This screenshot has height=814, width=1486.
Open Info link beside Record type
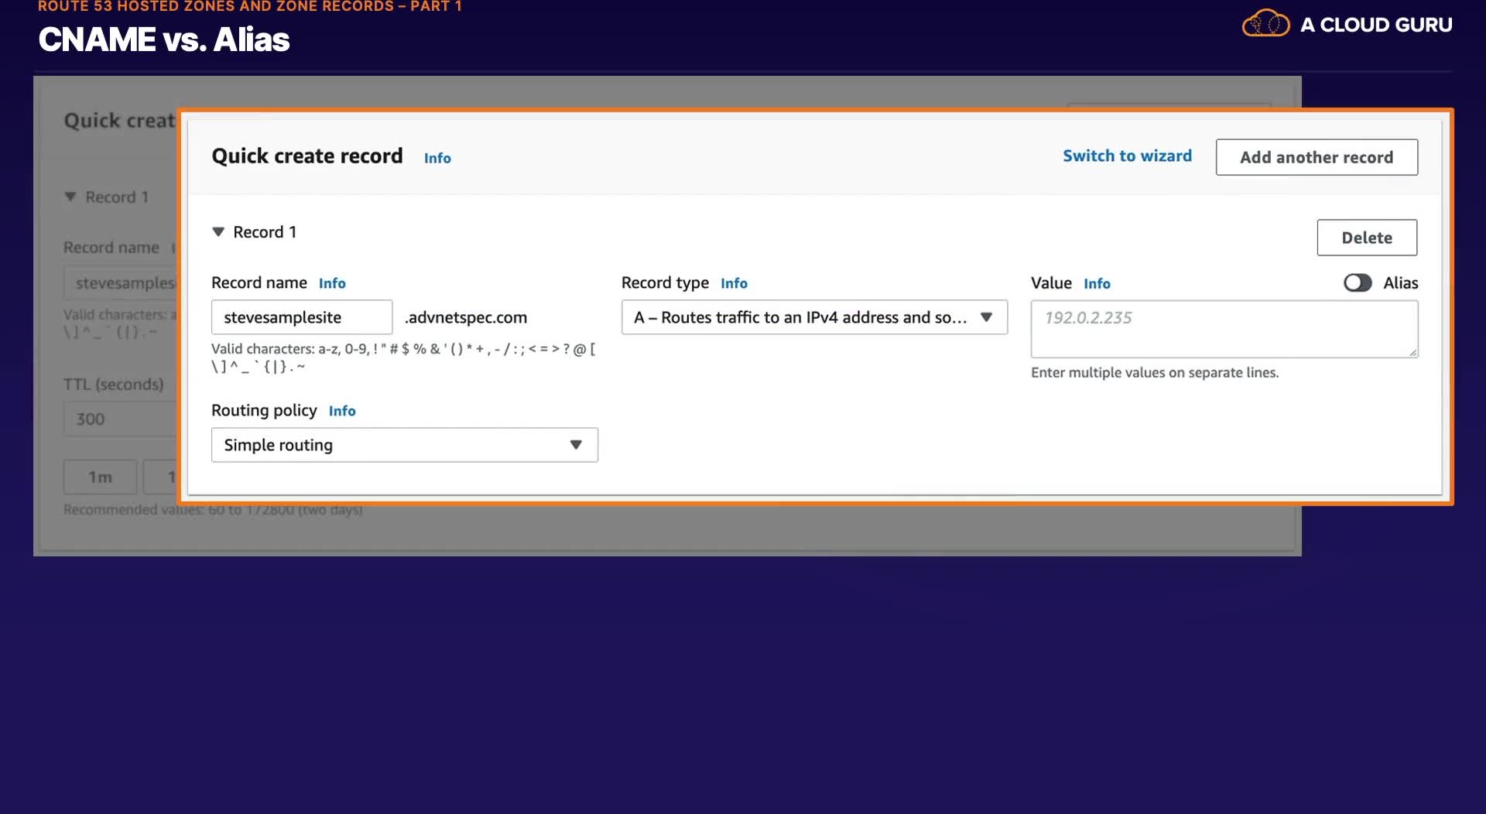(x=734, y=283)
